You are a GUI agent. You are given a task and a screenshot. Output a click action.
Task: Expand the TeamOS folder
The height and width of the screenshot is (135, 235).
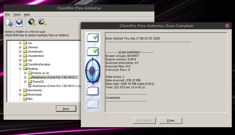coord(25,82)
